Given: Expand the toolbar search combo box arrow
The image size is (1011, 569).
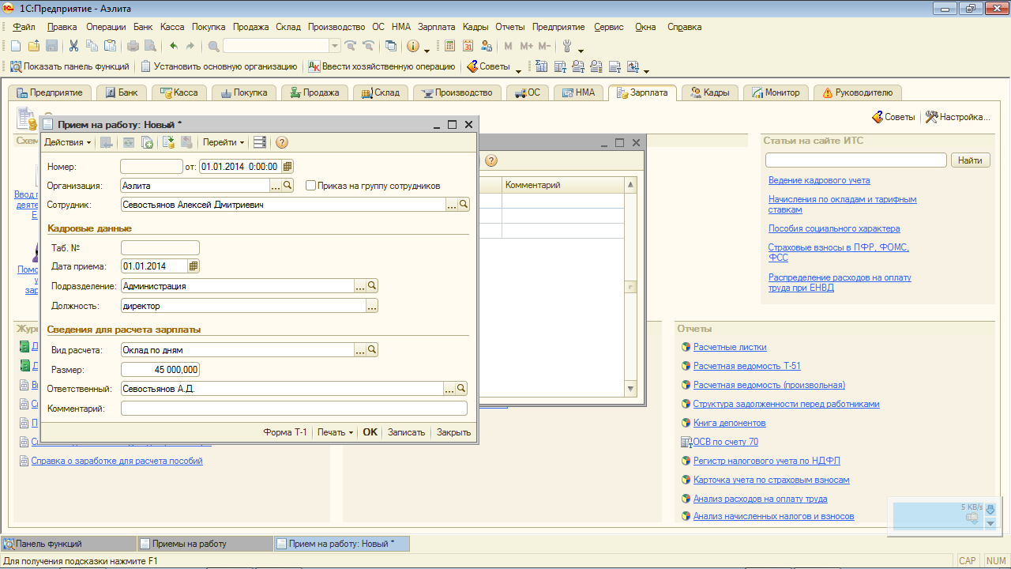Looking at the screenshot, I should 335,46.
